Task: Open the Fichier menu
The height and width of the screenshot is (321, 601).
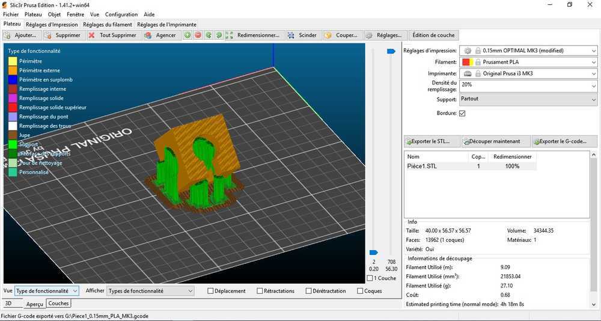Action: click(x=11, y=14)
